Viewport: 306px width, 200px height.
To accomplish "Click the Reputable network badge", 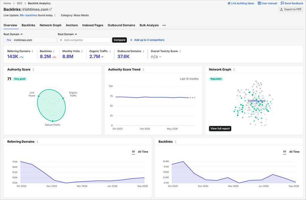I will 216,79.
